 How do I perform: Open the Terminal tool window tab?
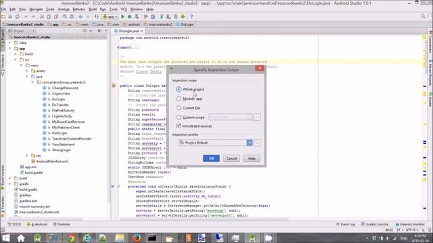[62, 224]
